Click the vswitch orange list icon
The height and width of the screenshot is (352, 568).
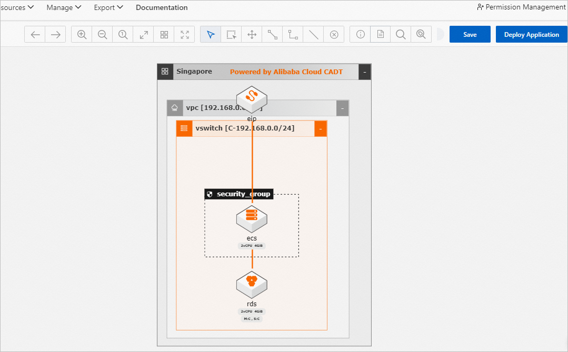[x=184, y=128]
